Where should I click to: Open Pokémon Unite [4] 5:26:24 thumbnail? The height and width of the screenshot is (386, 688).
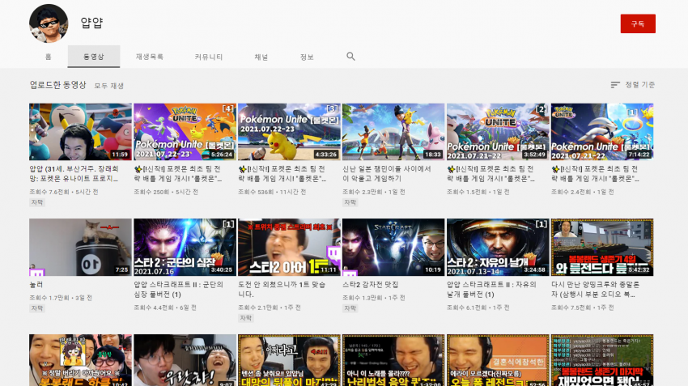pyautogui.click(x=185, y=132)
